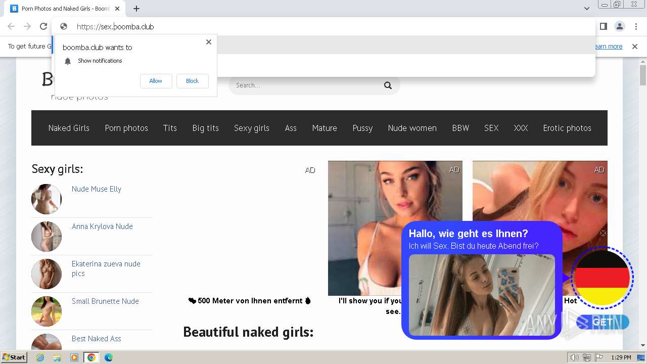
Task: Click the magnifier search icon
Action: tap(388, 85)
